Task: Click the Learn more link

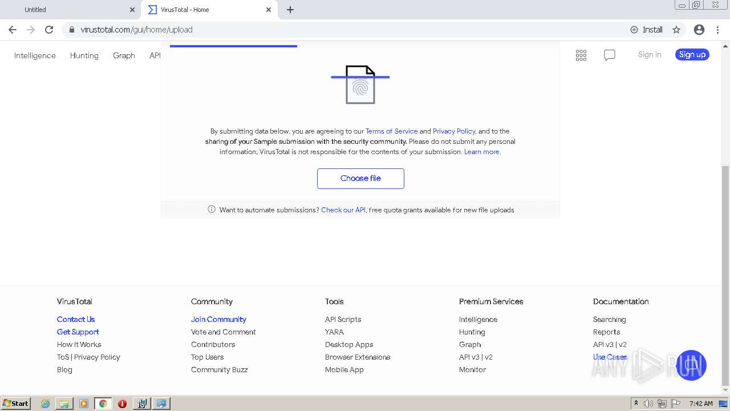Action: [482, 152]
